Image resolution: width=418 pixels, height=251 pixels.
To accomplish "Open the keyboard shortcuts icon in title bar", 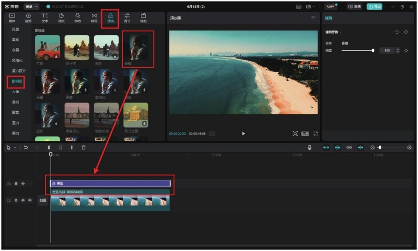I will point(299,7).
